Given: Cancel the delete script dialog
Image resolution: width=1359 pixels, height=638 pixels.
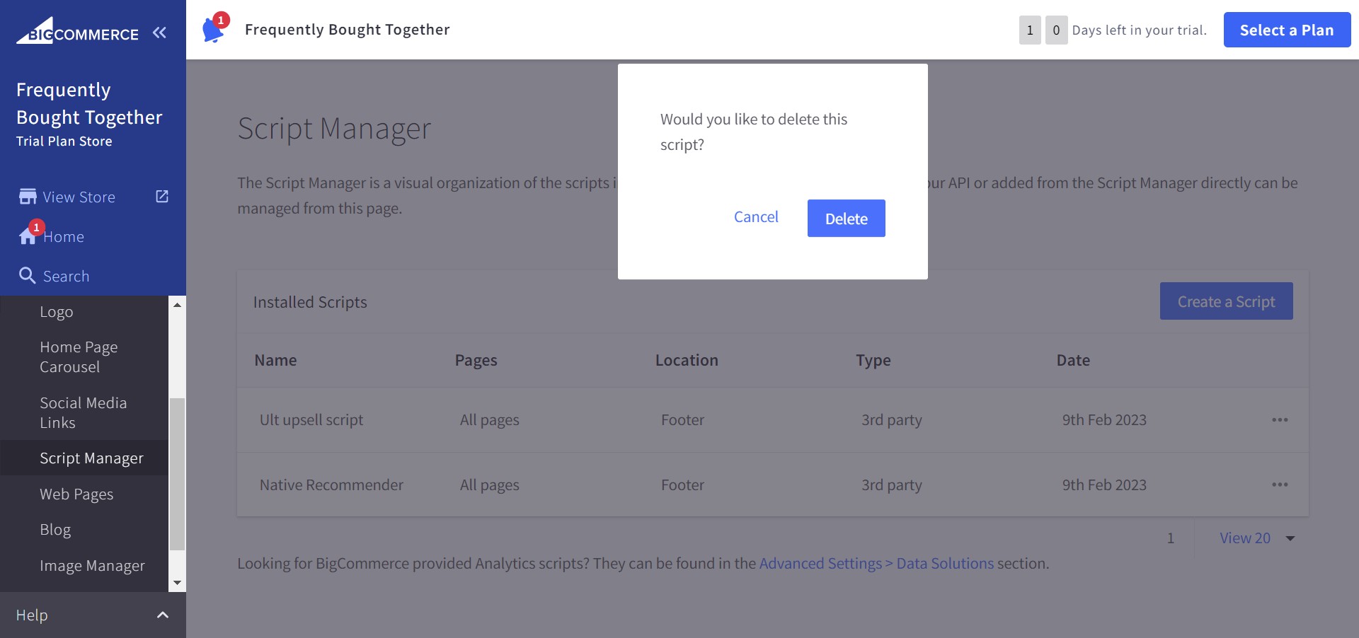Looking at the screenshot, I should pos(756,217).
